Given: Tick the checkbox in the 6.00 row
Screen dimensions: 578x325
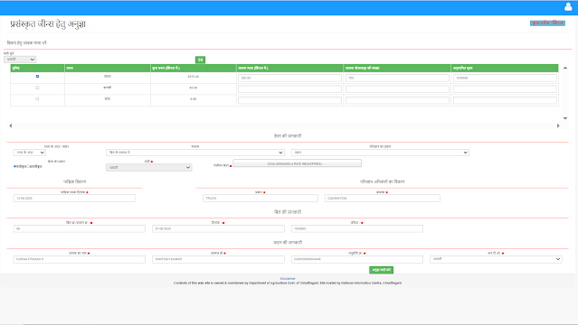Looking at the screenshot, I should point(37,99).
